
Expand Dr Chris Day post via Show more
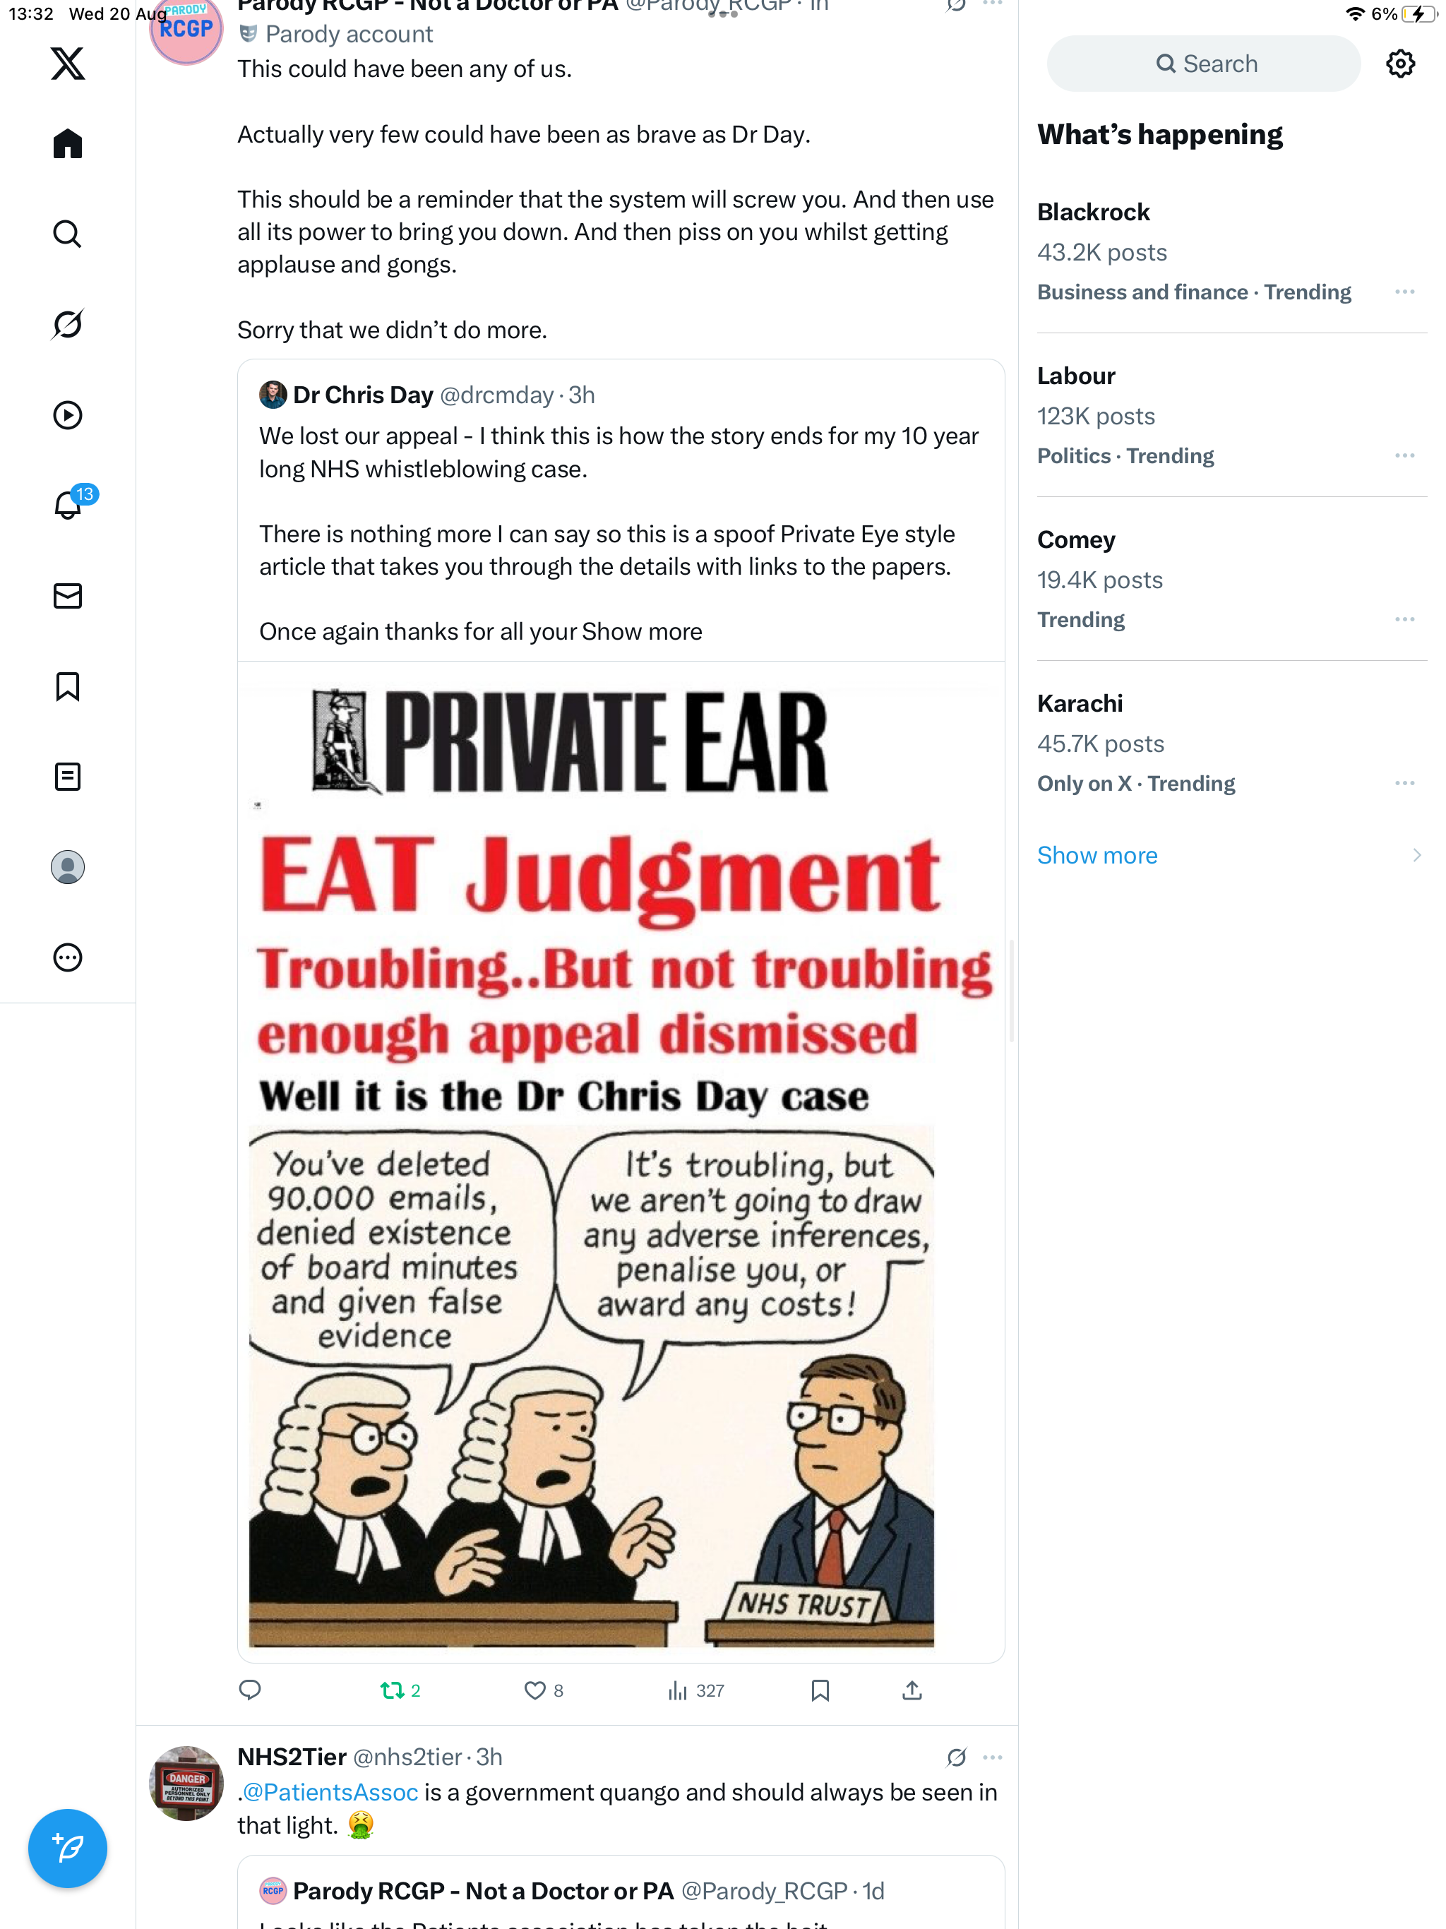pyautogui.click(x=642, y=631)
